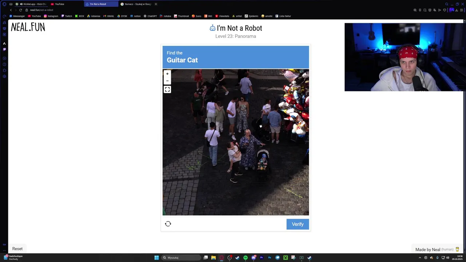Open the DYSK bookmark

(122, 16)
